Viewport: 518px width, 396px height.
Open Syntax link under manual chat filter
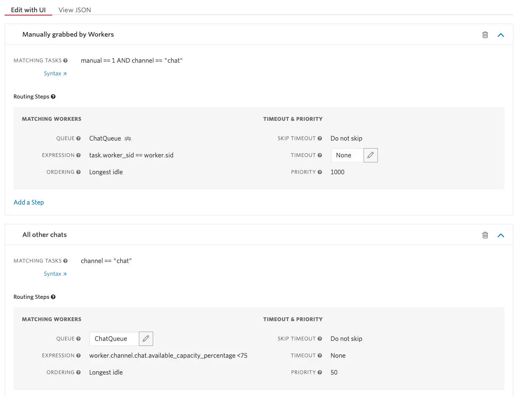[x=55, y=74]
